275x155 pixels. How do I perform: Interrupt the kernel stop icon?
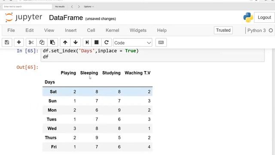point(96,42)
